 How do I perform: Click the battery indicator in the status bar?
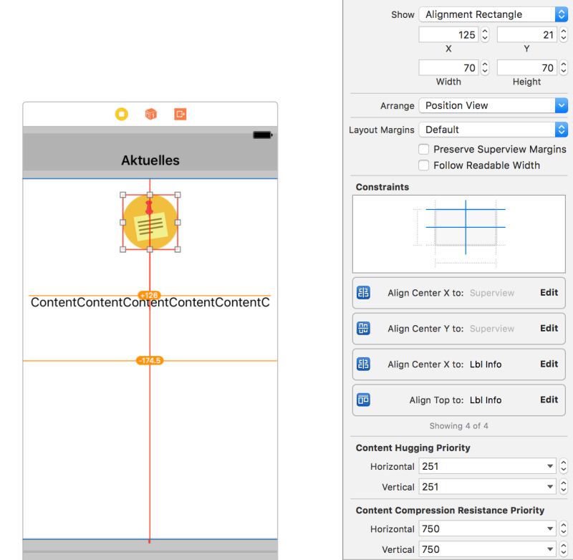click(261, 135)
